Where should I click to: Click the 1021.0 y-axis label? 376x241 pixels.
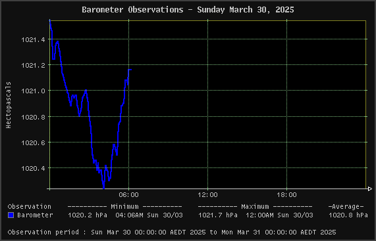(33, 91)
